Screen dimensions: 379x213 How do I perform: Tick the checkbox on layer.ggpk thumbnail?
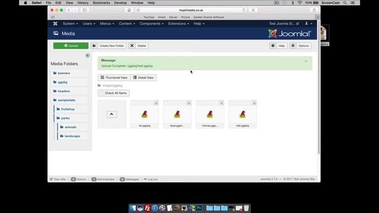point(166,103)
